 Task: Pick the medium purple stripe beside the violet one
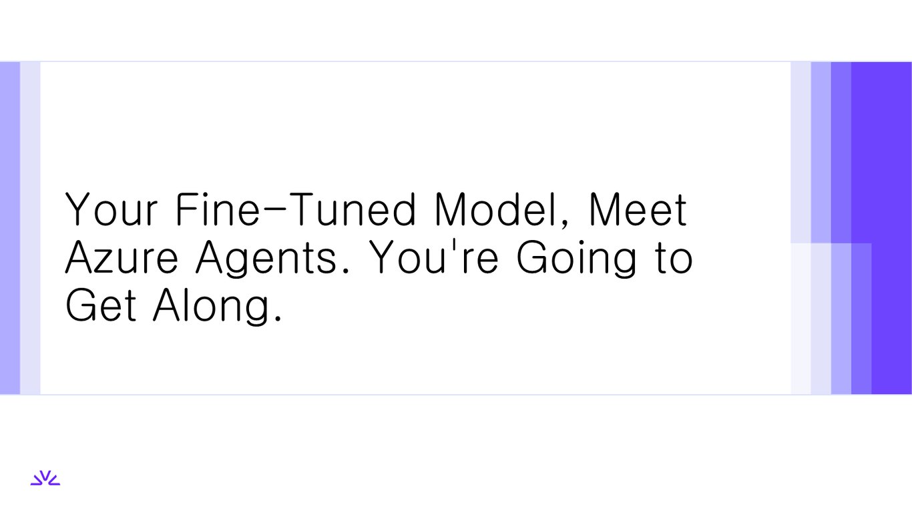841,152
